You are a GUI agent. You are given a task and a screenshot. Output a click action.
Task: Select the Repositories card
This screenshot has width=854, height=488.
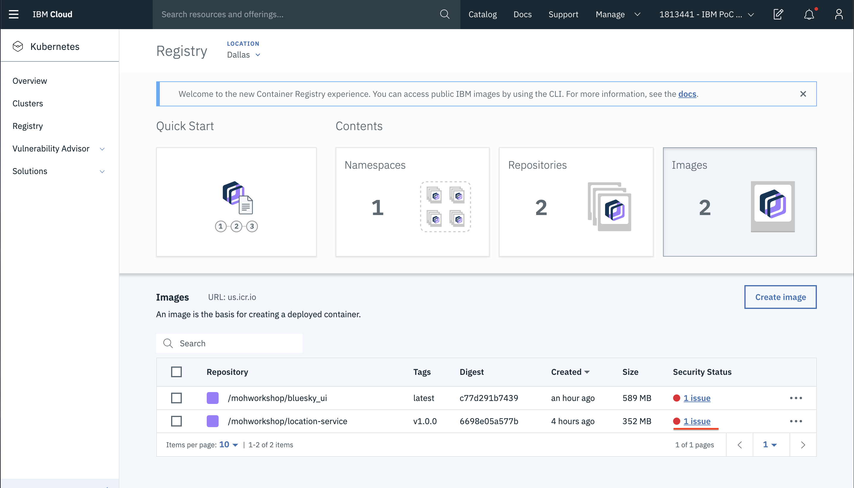coord(576,202)
